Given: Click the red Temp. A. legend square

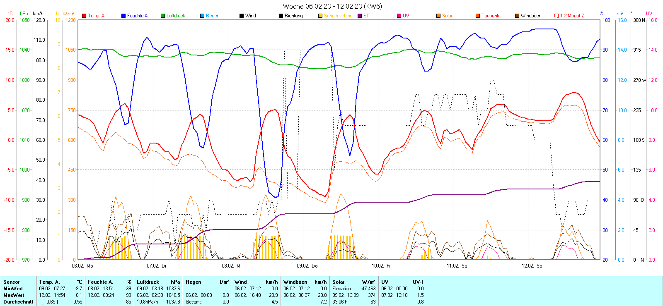Looking at the screenshot, I should click(84, 16).
